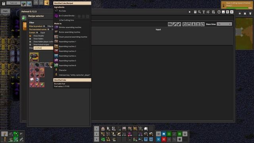
Task: Open the Base time dropdown
Action: [224, 24]
